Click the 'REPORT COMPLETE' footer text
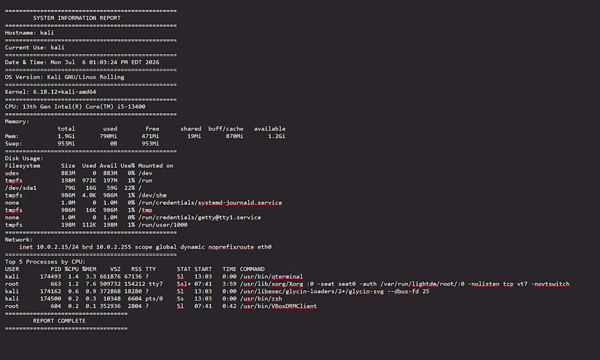Viewport: 600px width, 360px height. [59, 321]
